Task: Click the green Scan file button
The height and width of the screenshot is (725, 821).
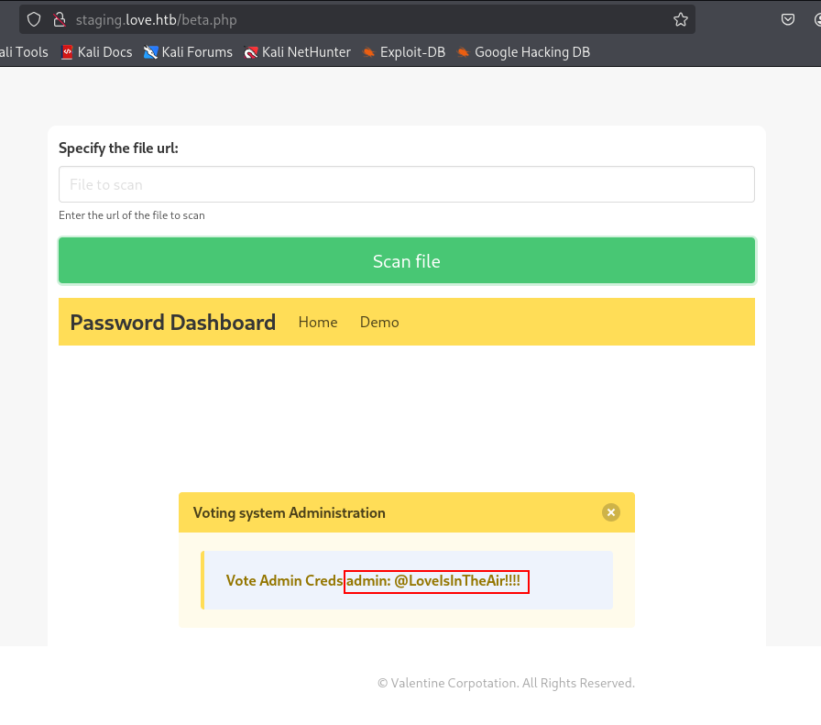Action: [x=406, y=261]
